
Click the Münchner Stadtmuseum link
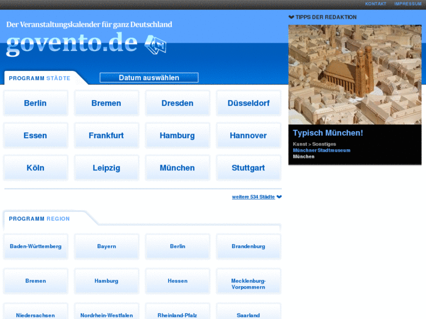(x=321, y=150)
